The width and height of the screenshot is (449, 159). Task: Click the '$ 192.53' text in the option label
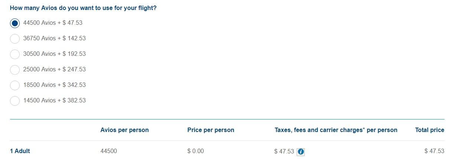tap(74, 54)
